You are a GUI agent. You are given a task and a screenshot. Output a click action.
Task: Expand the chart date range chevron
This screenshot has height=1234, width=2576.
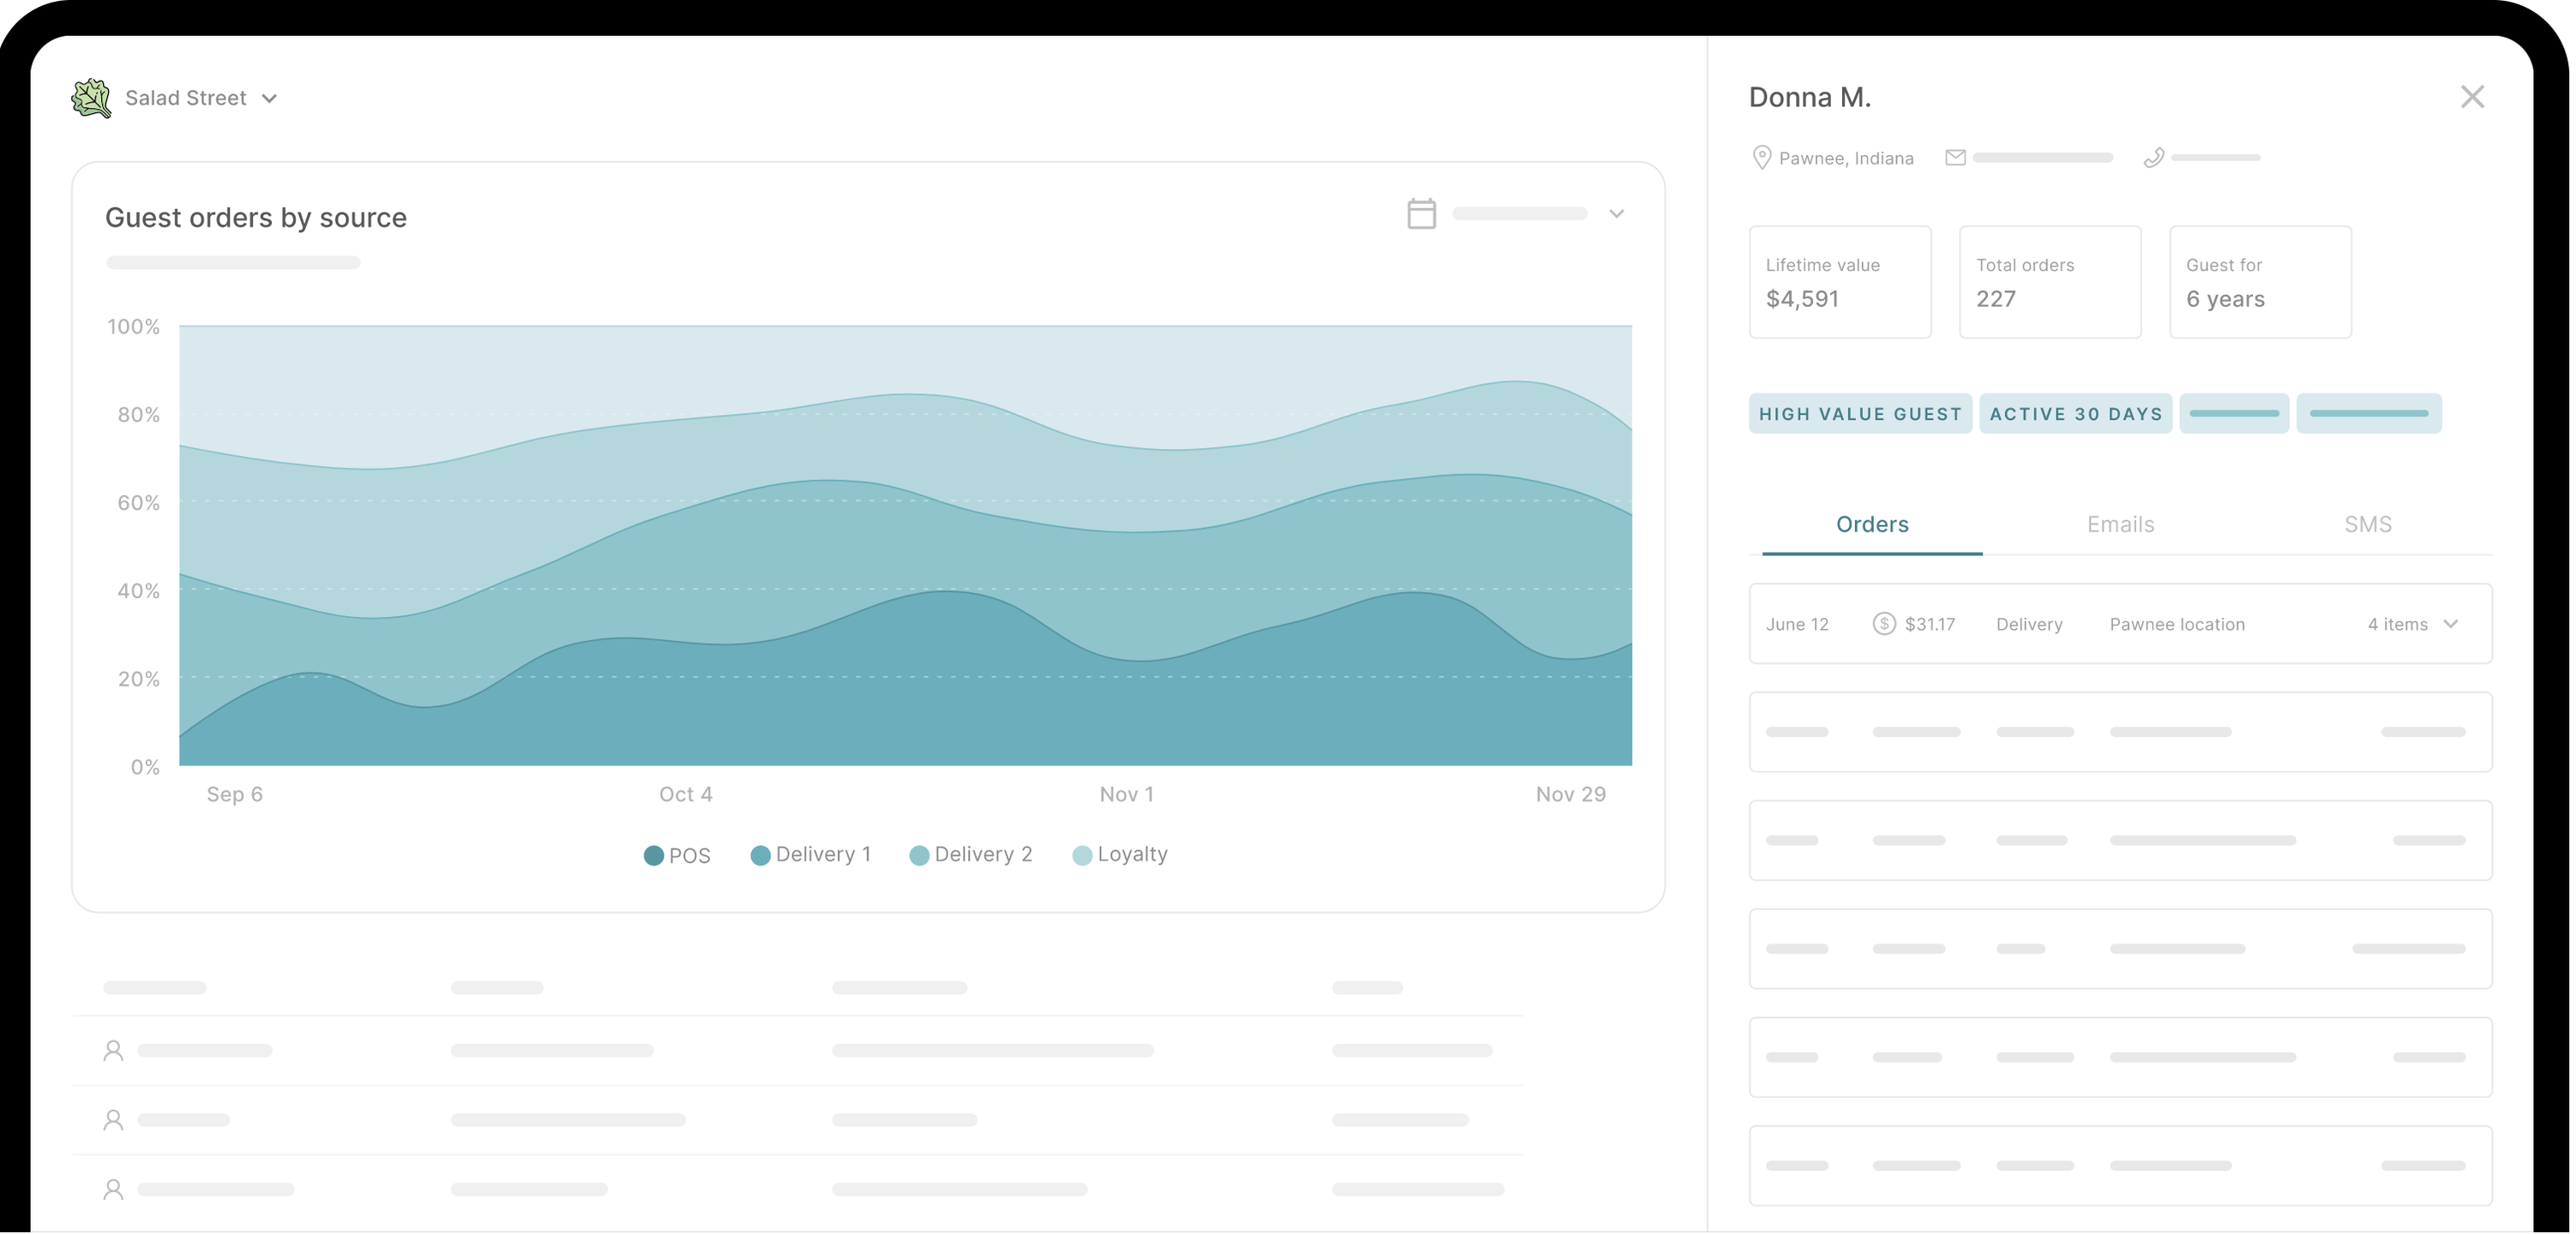pyautogui.click(x=1616, y=213)
